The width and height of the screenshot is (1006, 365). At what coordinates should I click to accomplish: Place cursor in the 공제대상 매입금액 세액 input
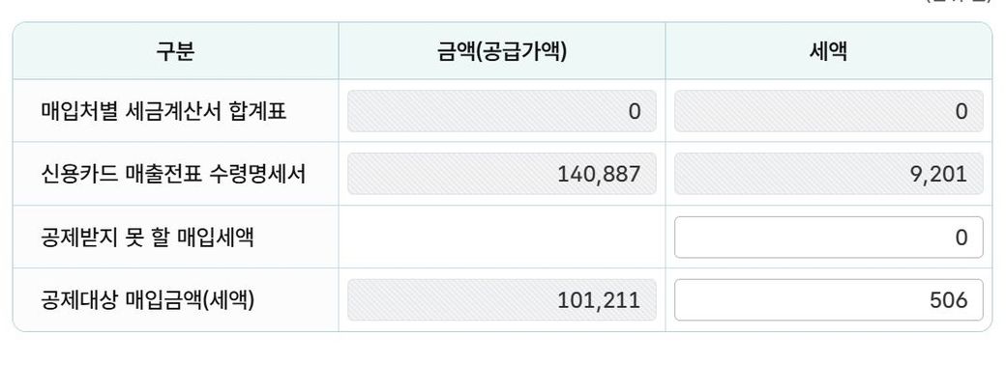828,299
